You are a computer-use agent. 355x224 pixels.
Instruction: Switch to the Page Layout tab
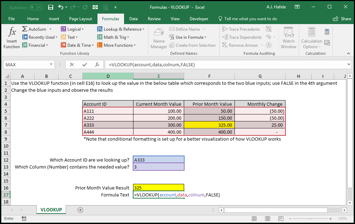click(x=80, y=19)
